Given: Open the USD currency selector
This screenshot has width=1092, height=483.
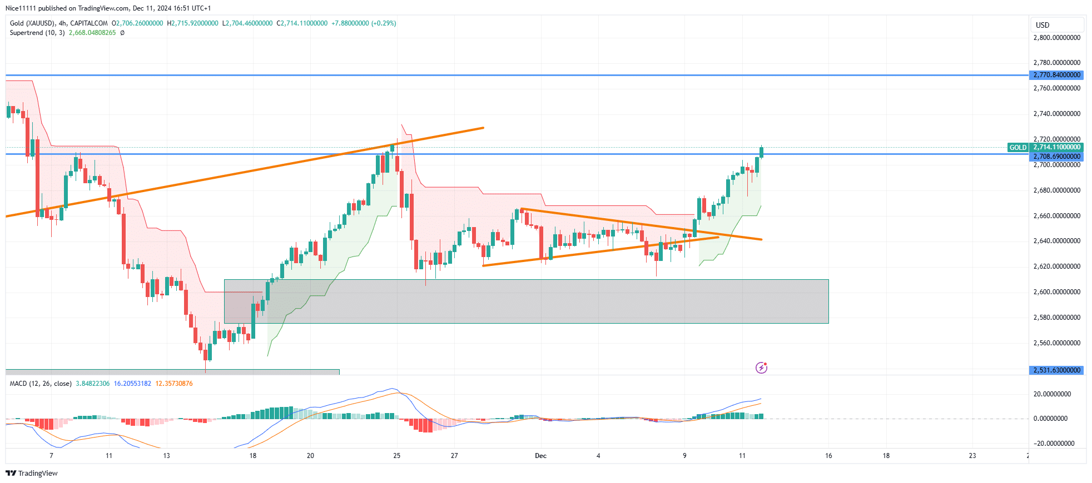Looking at the screenshot, I should click(1056, 25).
